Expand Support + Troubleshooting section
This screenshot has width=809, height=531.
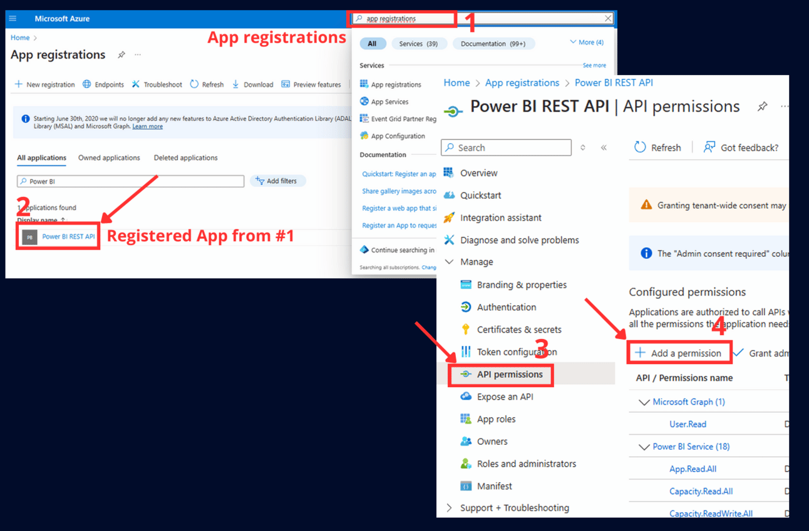coord(448,508)
